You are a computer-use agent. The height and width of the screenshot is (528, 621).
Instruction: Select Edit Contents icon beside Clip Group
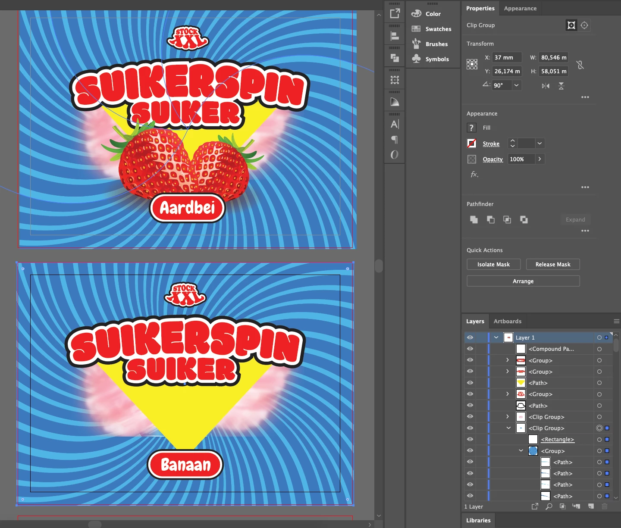tap(584, 25)
